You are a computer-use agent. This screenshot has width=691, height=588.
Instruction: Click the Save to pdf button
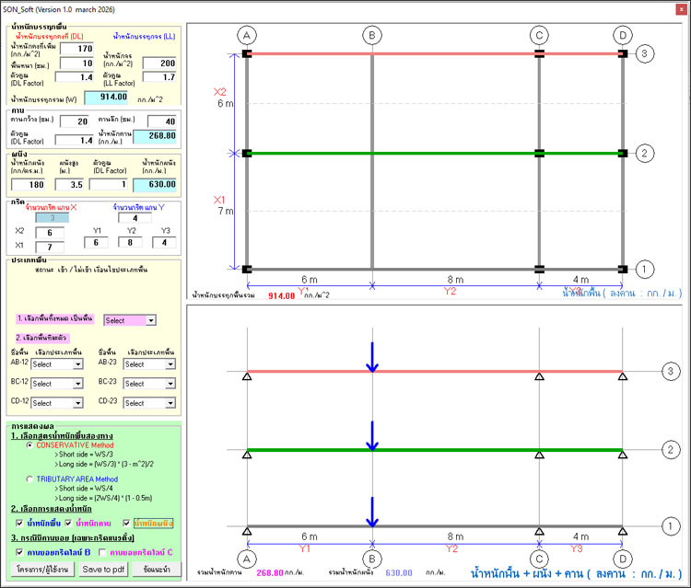(103, 571)
